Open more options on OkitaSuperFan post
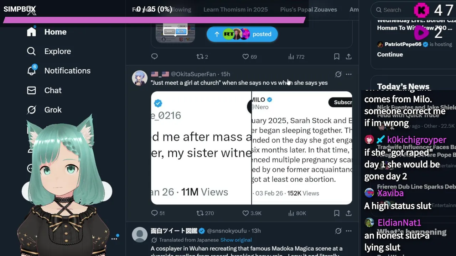The image size is (456, 256). point(349,74)
